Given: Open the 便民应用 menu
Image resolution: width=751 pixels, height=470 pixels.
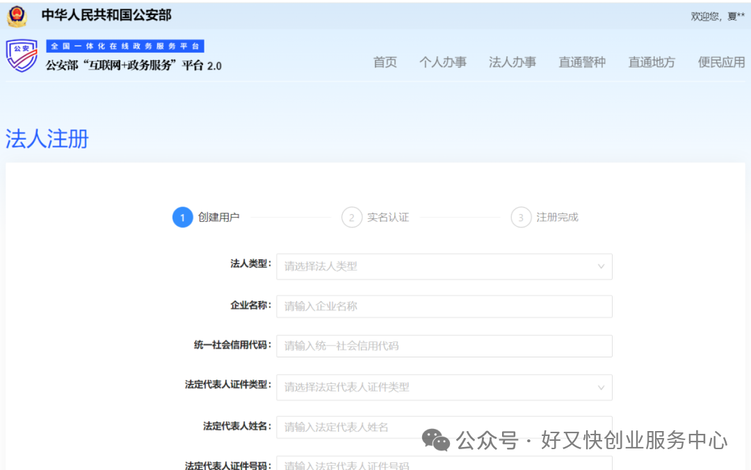Looking at the screenshot, I should pyautogui.click(x=721, y=63).
